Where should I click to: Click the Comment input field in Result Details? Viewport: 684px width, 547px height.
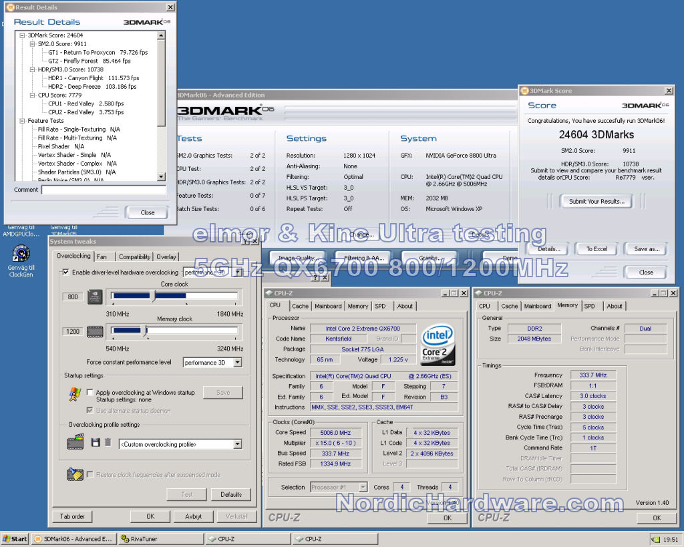click(x=104, y=190)
